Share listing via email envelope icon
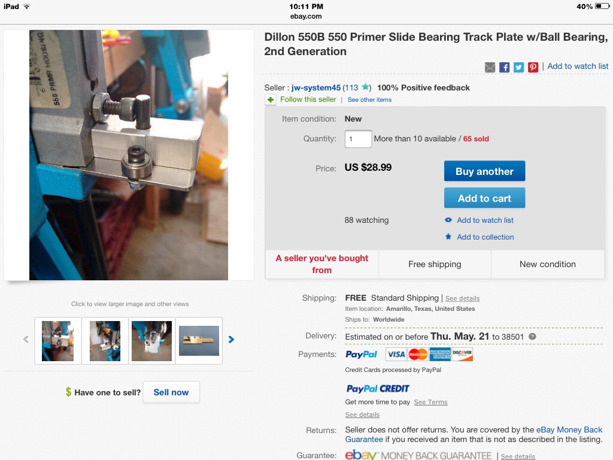The width and height of the screenshot is (613, 460). tap(490, 67)
